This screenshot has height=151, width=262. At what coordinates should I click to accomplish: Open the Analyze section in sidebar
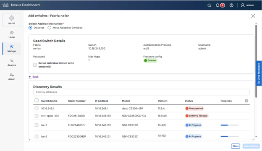[x=12, y=62]
